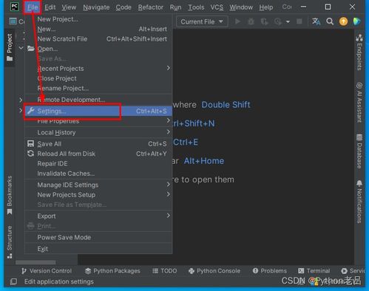
Task: Click the Run play button in toolbar
Action: (x=237, y=21)
